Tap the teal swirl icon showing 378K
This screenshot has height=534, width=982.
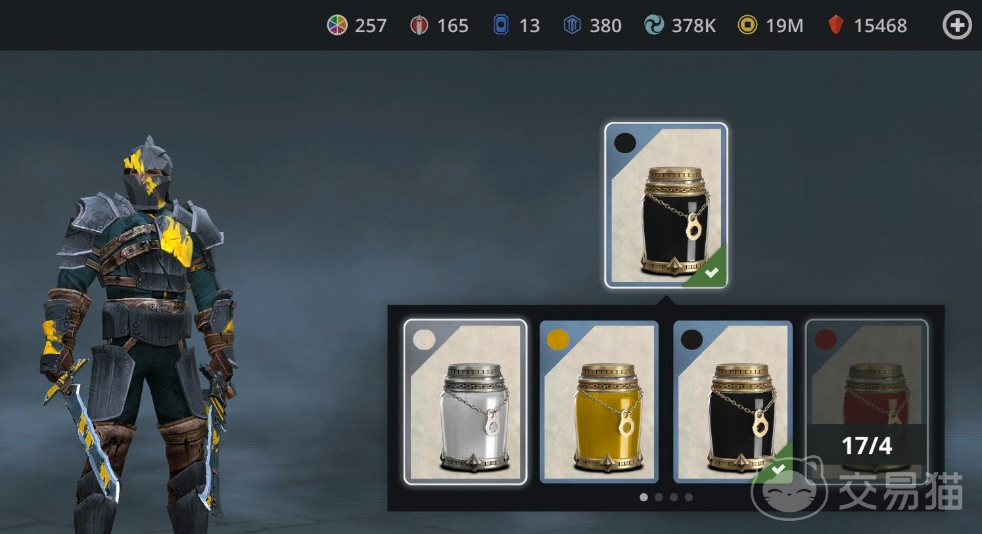pyautogui.click(x=654, y=25)
